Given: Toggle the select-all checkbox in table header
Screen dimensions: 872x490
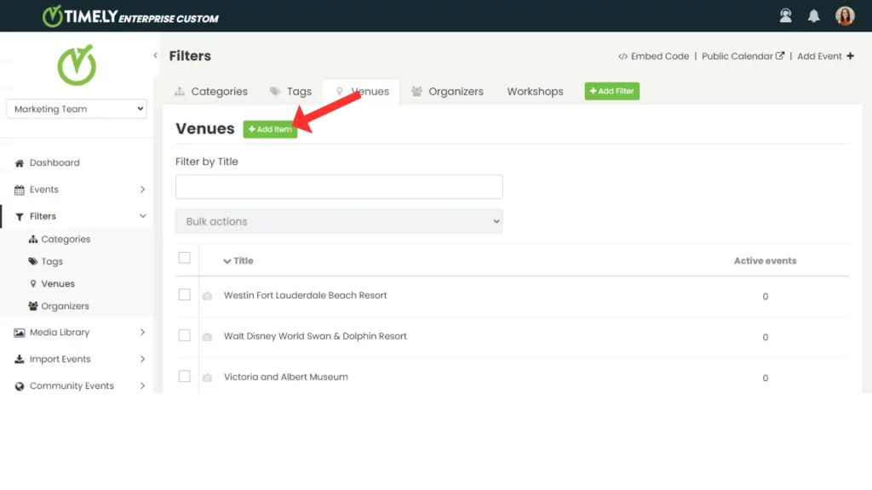Looking at the screenshot, I should (x=185, y=258).
